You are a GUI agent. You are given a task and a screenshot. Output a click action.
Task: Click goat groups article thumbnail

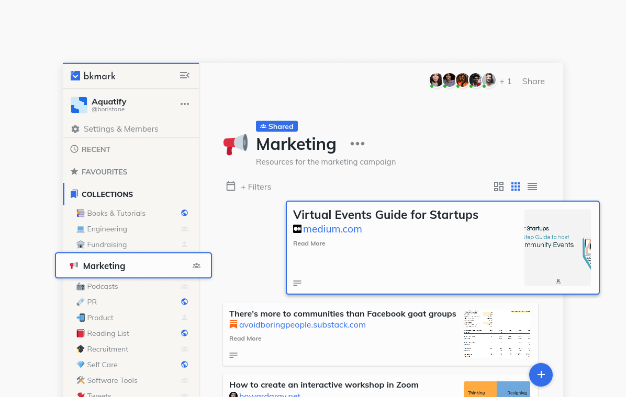(497, 334)
